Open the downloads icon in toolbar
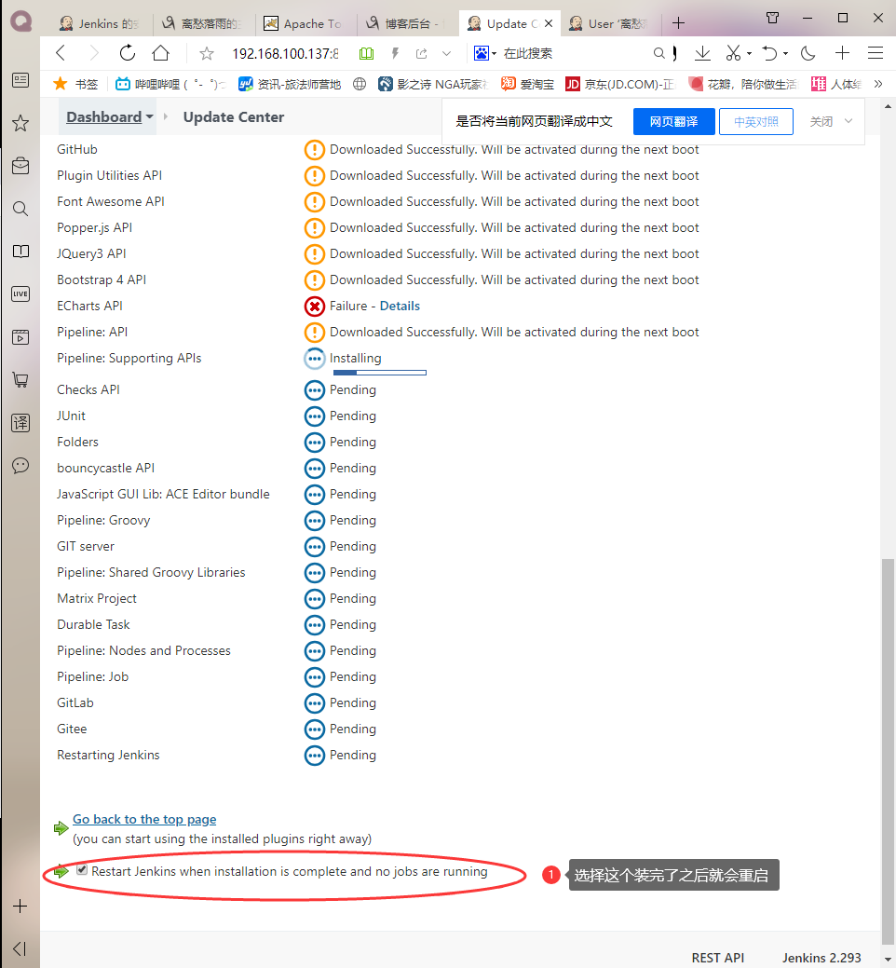896x968 pixels. click(702, 54)
